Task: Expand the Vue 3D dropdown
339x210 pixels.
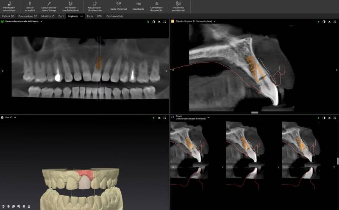Action: click(x=15, y=117)
